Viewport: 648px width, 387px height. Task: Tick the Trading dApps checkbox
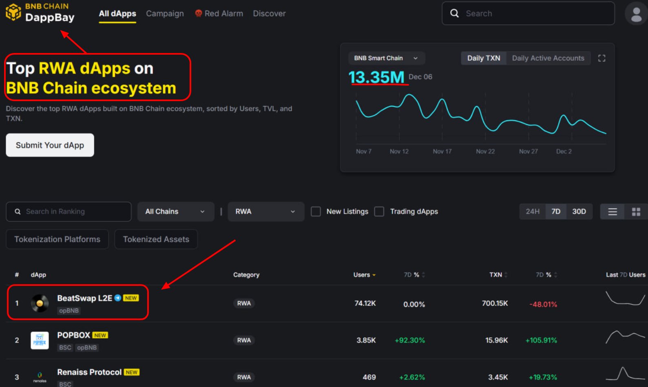click(379, 212)
